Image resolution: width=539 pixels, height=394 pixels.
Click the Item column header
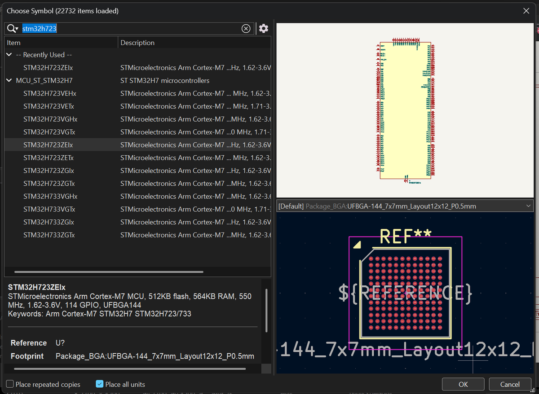tap(61, 43)
